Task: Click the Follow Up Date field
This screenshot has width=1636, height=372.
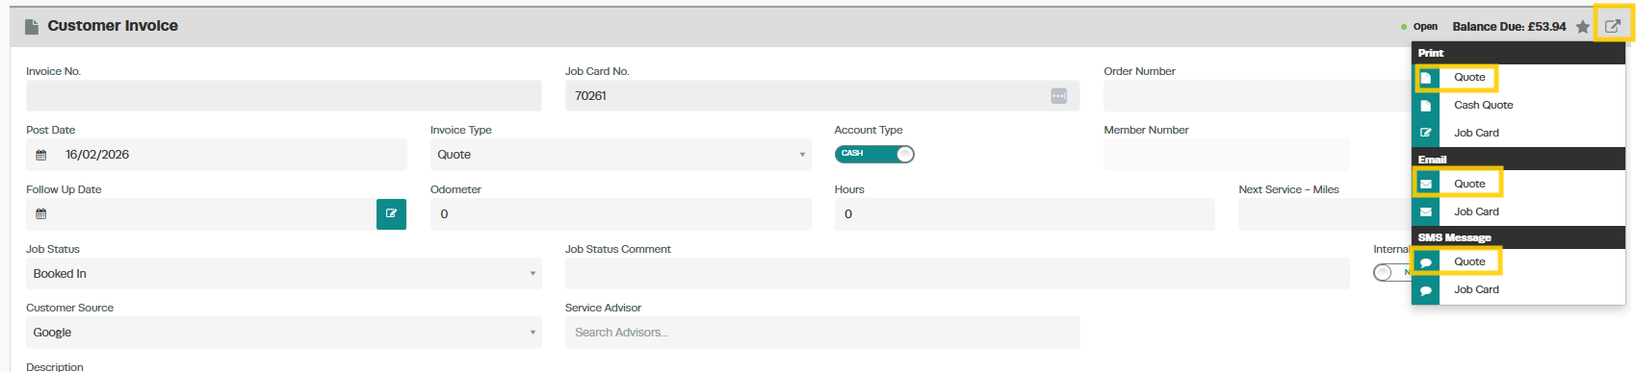Action: pos(200,214)
